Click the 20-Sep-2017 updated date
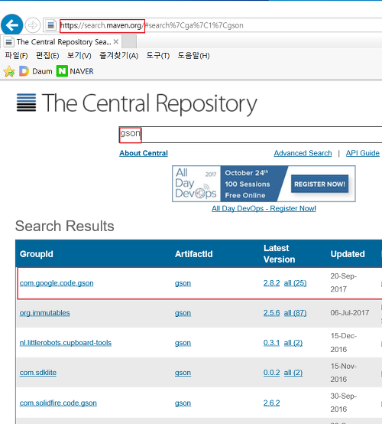The image size is (382, 424). pyautogui.click(x=343, y=282)
